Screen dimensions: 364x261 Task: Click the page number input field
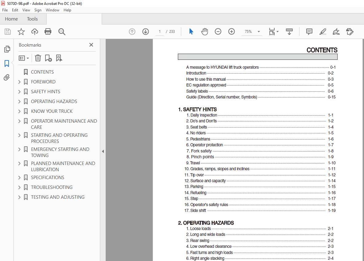159,32
